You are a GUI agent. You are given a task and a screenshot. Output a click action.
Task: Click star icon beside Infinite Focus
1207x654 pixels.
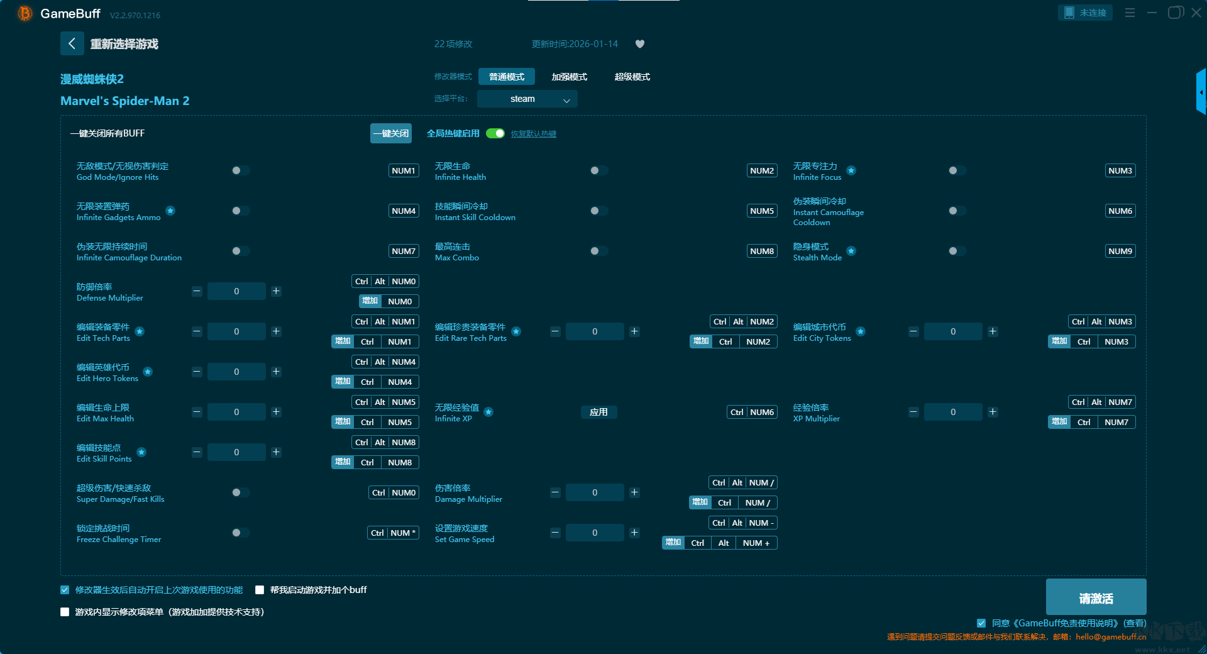click(x=851, y=170)
